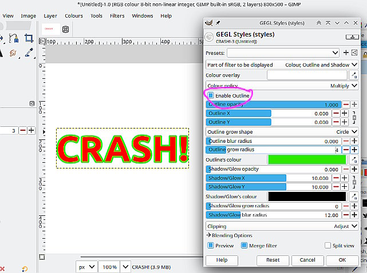Screen dimensions: 367x273
Task: Click the plus icon to save preset
Action: click(346, 53)
